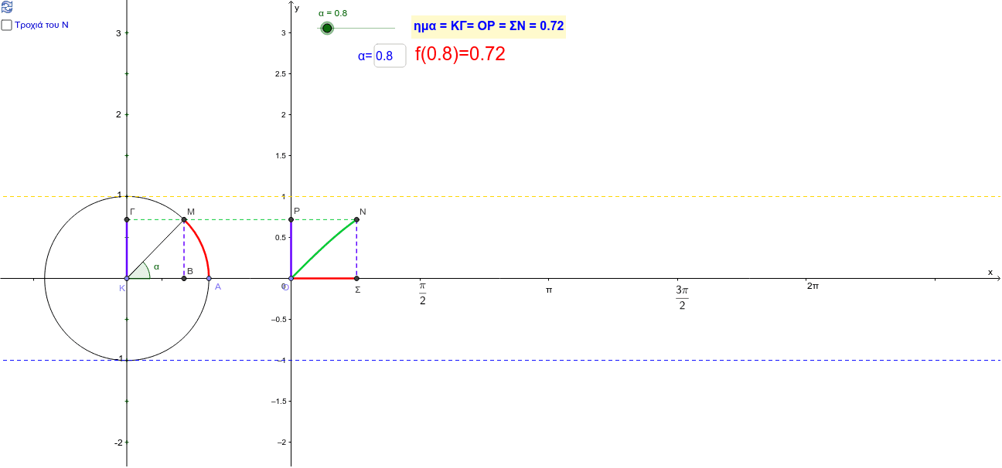Click the red segment OΣ on the x axis
Viewport: 1002px width, 468px height.
click(x=323, y=278)
